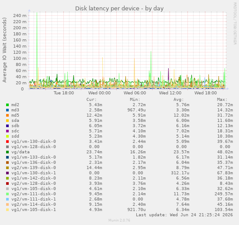239x225 pixels.
Task: Click the 'Avg:' column header
Action: (x=179, y=100)
